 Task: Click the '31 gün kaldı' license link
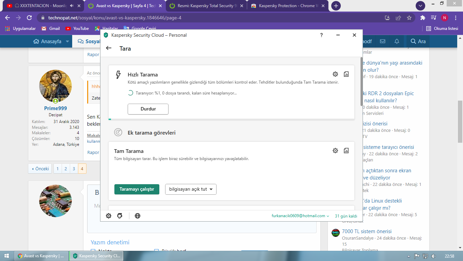346,216
